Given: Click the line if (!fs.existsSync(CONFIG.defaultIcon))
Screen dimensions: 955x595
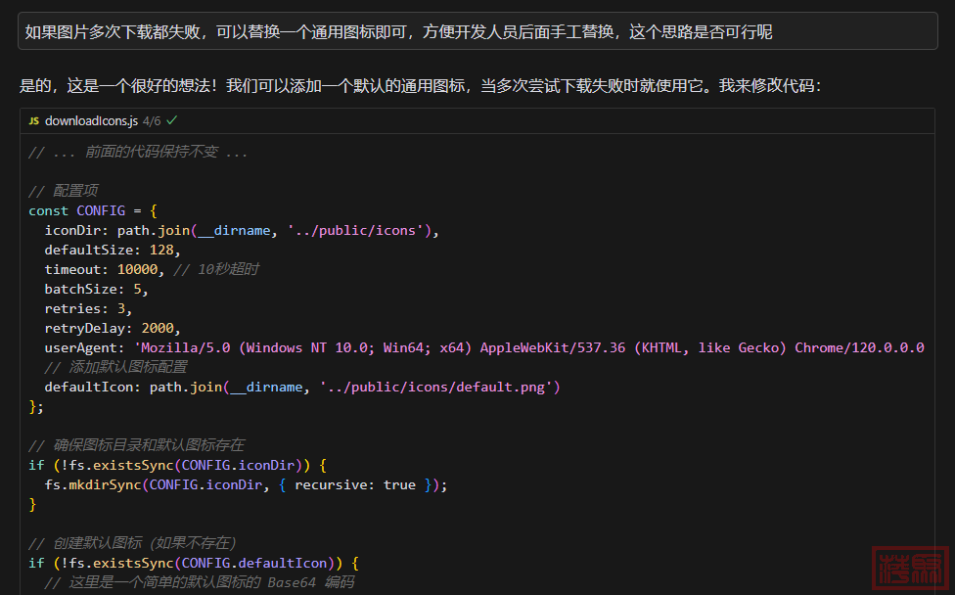Looking at the screenshot, I should [194, 563].
